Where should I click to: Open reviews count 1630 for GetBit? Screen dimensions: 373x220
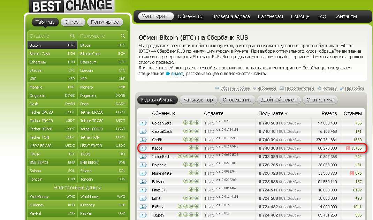click(x=357, y=140)
